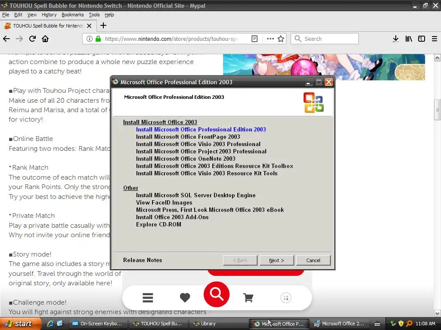
Task: Select Install Microsoft Office OneNote 2003
Action: pos(186,159)
